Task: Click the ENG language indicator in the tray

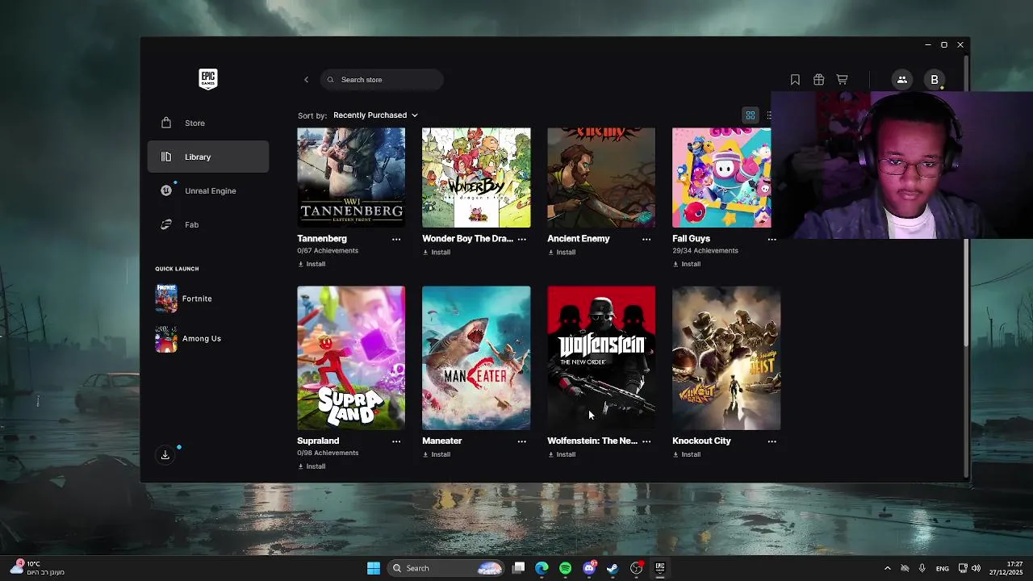Action: 942,569
